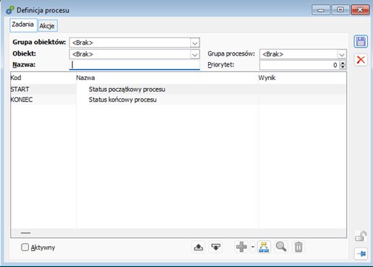Image resolution: width=373 pixels, height=267 pixels.
Task: Switch to the Akcje tab
Action: point(48,26)
